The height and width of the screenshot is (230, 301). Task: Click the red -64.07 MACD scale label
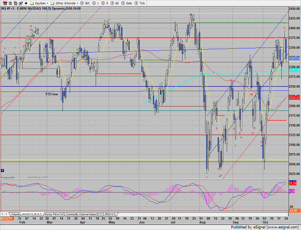294,210
